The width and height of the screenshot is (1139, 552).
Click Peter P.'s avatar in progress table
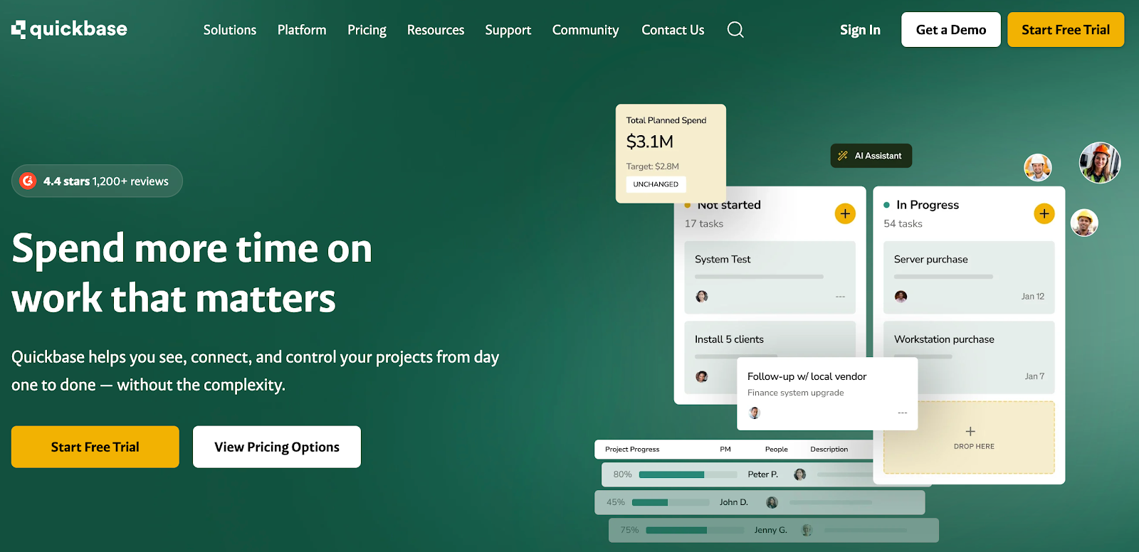(799, 474)
